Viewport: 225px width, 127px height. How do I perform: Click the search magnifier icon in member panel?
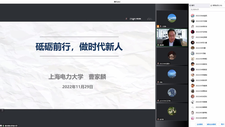click(192, 9)
